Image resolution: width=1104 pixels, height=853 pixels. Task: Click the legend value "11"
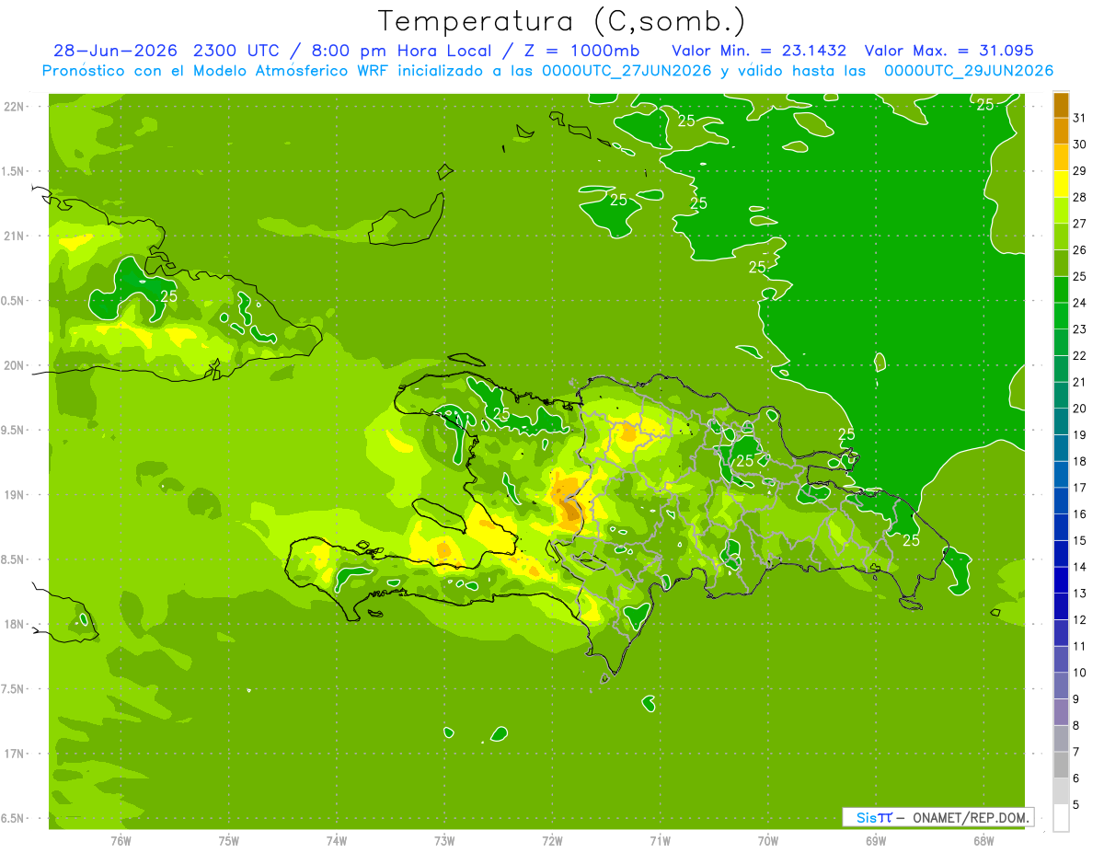1080,646
